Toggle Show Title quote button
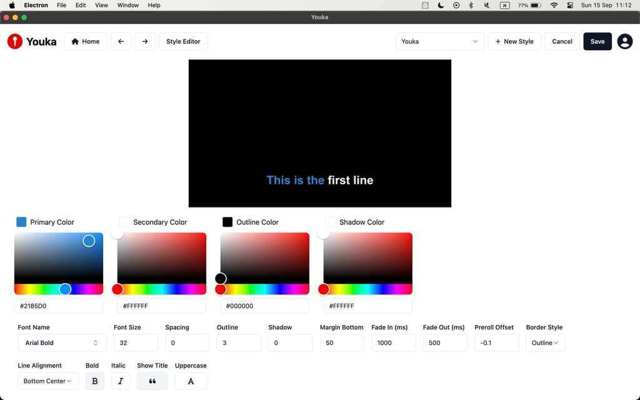This screenshot has width=640, height=400. click(152, 381)
